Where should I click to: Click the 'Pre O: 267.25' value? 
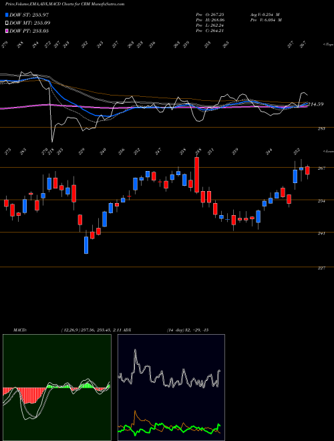[210, 15]
